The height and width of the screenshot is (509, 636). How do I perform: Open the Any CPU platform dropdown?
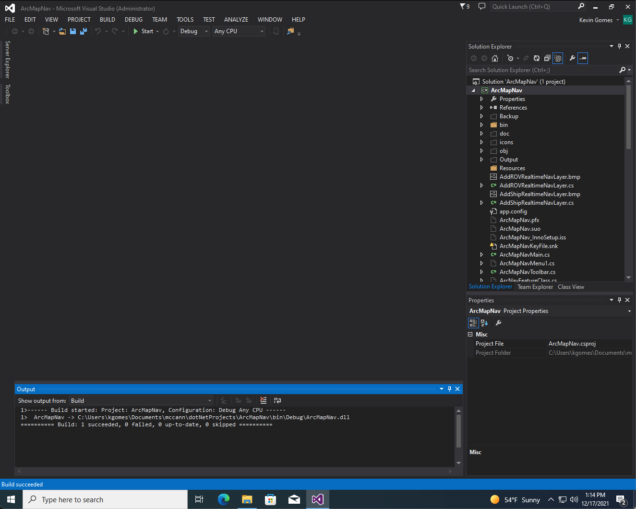tap(239, 31)
